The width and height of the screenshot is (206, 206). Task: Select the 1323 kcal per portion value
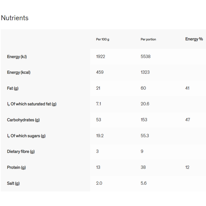(145, 72)
